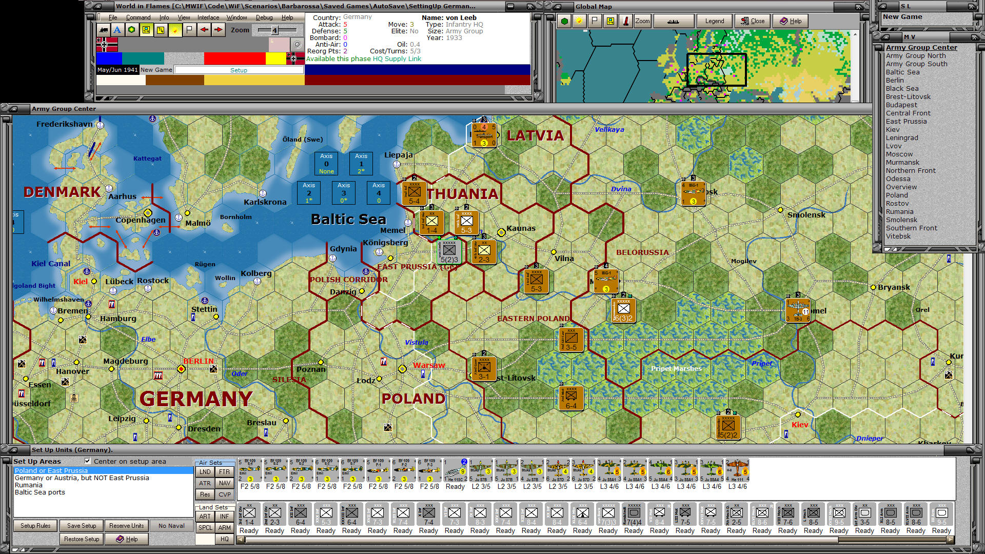The image size is (985, 554).
Task: Toggle the yellow unit counter 7-4 toolbar button
Action: 146,30
